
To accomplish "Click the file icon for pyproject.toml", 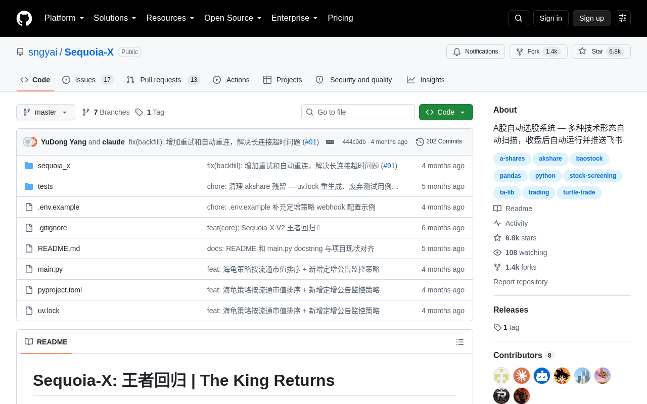I will (x=29, y=290).
